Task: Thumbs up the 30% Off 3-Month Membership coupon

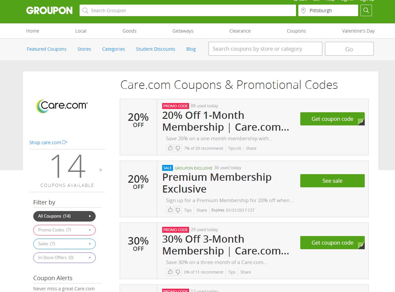Action: pyautogui.click(x=170, y=272)
